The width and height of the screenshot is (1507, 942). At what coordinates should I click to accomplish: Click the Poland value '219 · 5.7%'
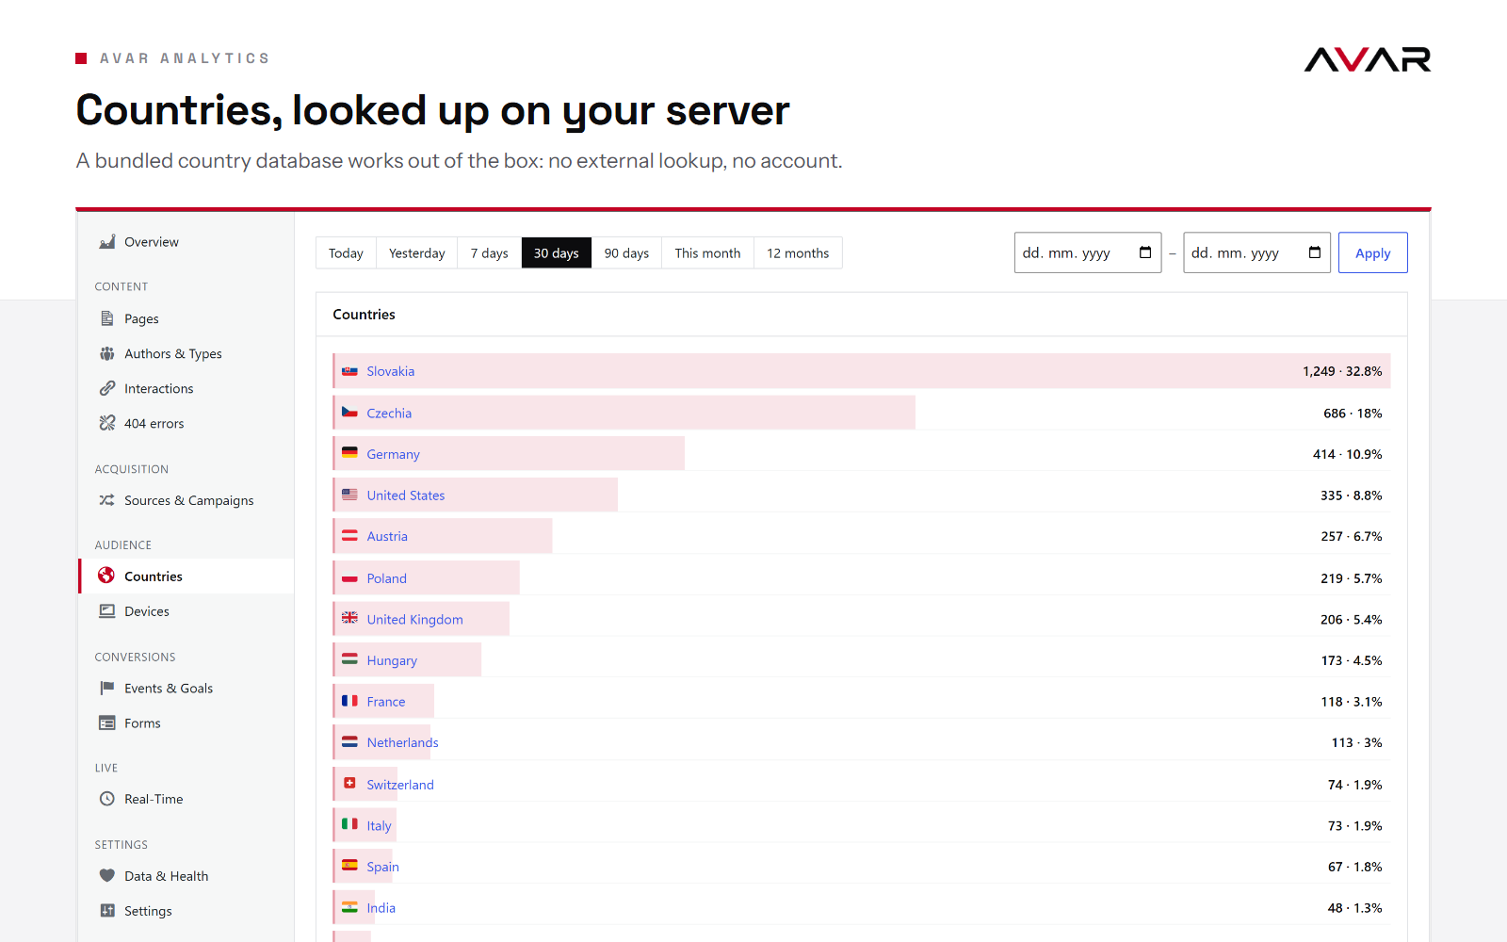(1351, 578)
